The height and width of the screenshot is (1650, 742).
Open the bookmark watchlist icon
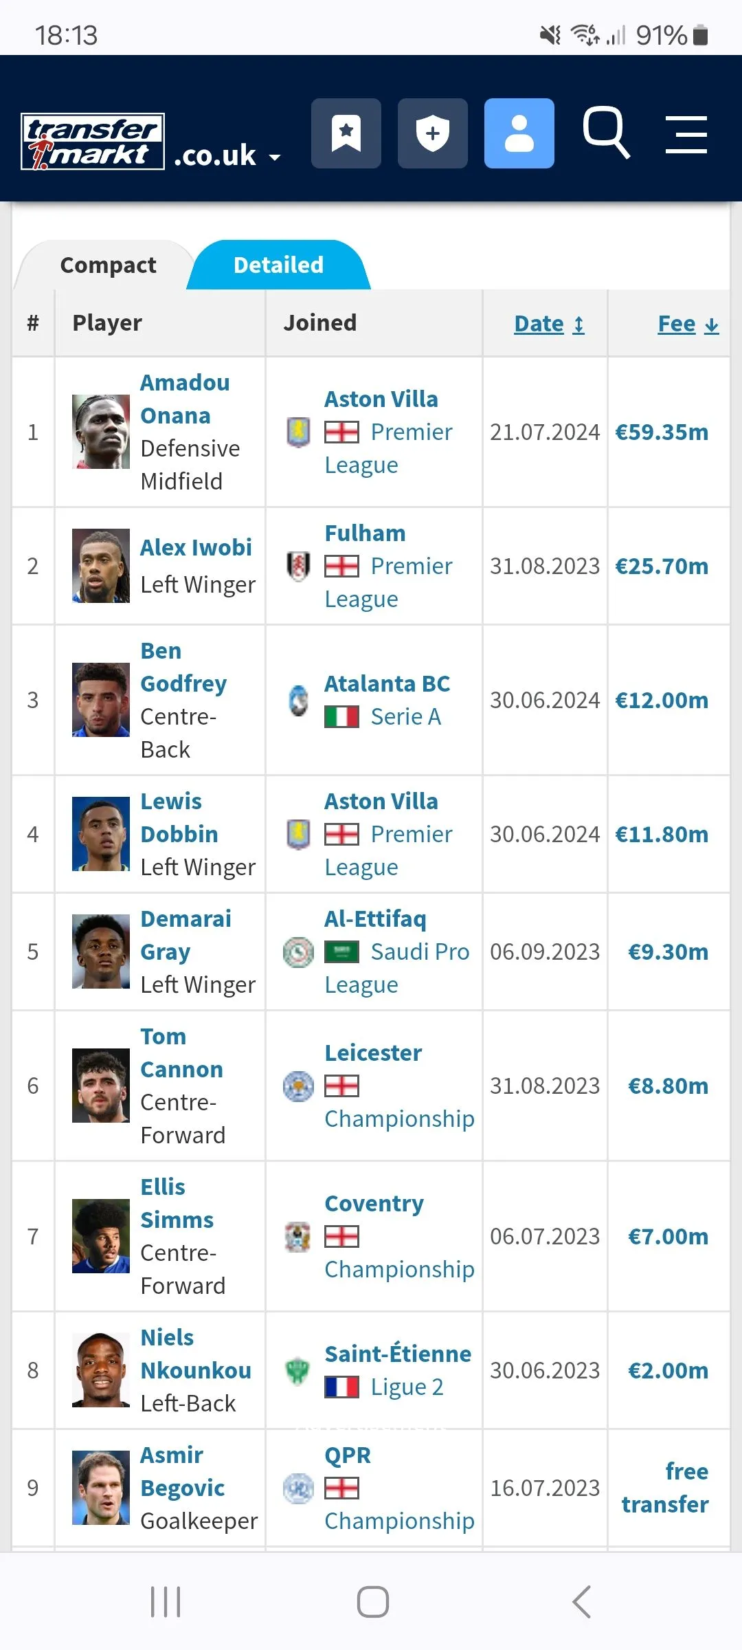click(346, 133)
